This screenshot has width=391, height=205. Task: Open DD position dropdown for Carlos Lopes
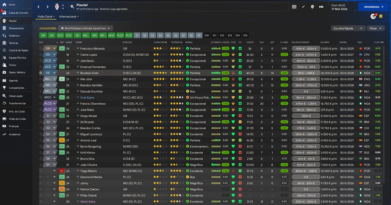50,55
